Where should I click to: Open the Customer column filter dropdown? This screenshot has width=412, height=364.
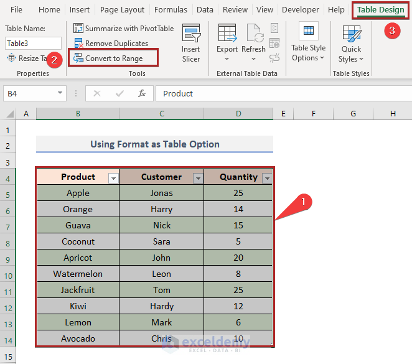(198, 178)
